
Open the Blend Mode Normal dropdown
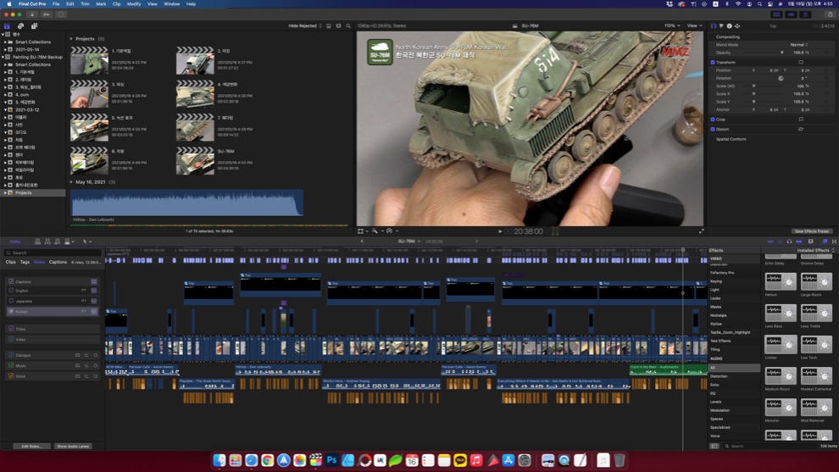(798, 45)
